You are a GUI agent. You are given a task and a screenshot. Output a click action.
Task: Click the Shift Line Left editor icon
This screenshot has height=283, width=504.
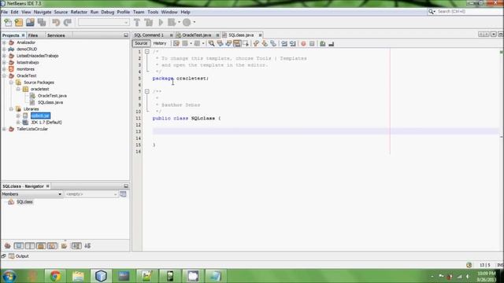pyautogui.click(x=284, y=43)
